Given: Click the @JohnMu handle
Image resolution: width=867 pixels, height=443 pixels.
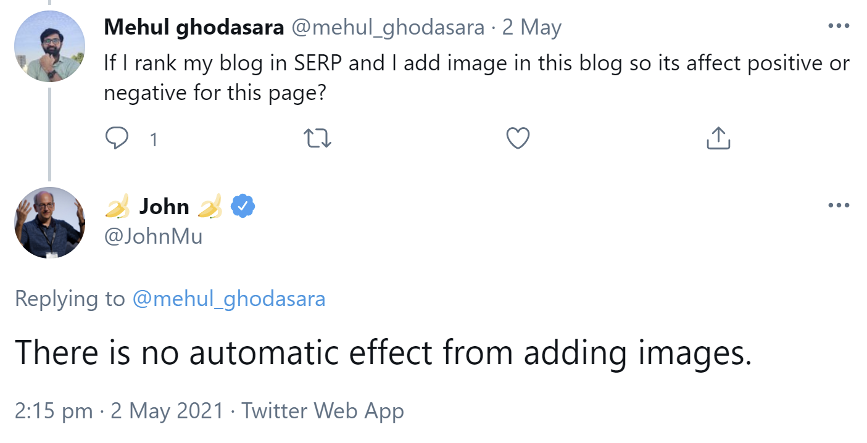Looking at the screenshot, I should point(153,236).
